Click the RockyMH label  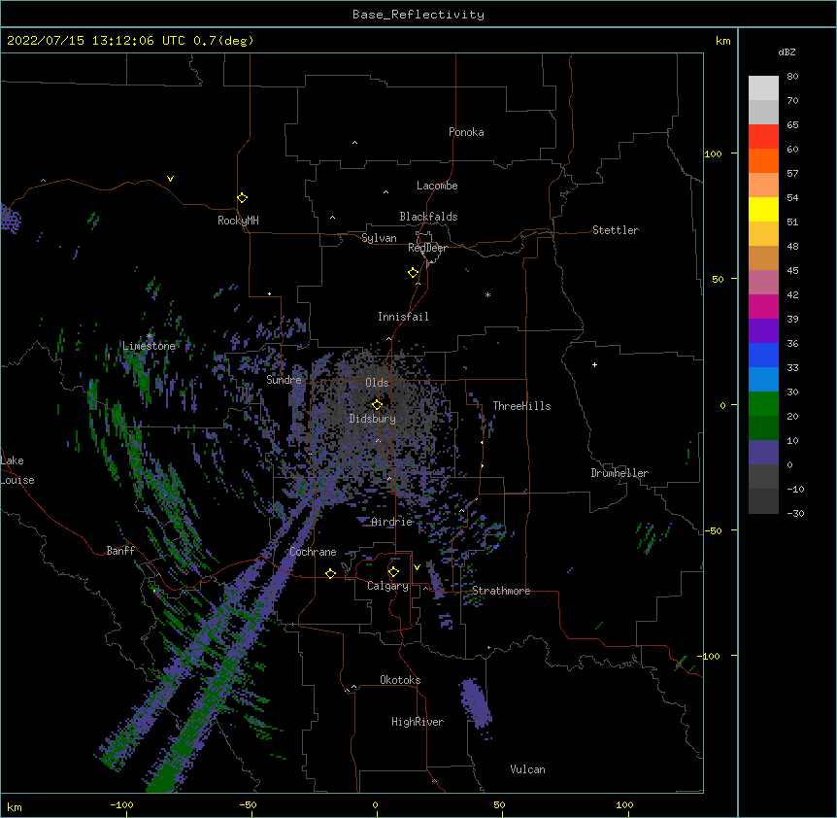click(238, 221)
